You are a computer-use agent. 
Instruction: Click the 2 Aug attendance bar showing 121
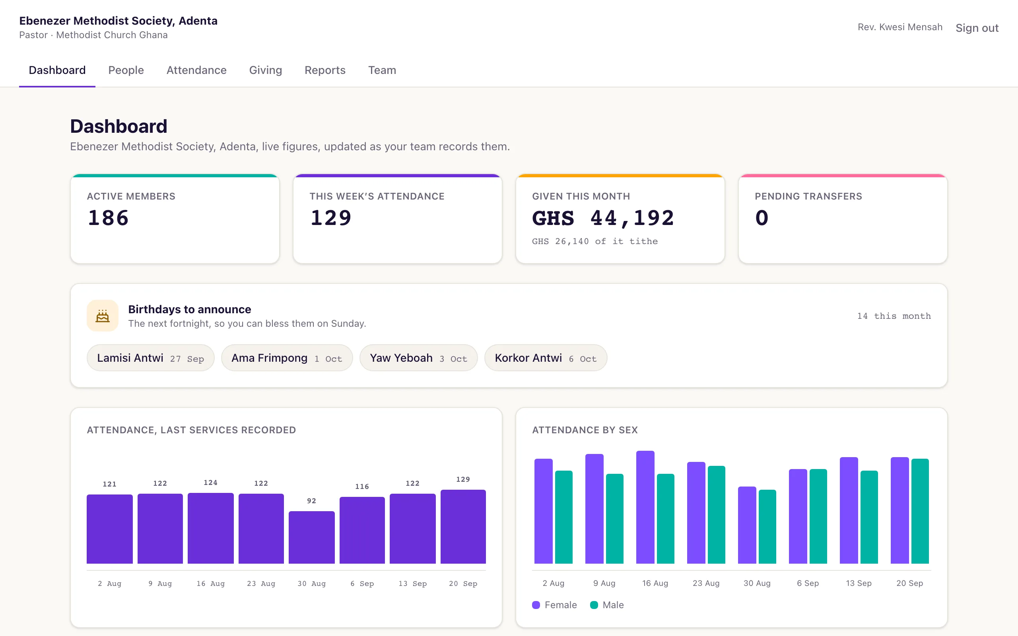(110, 529)
